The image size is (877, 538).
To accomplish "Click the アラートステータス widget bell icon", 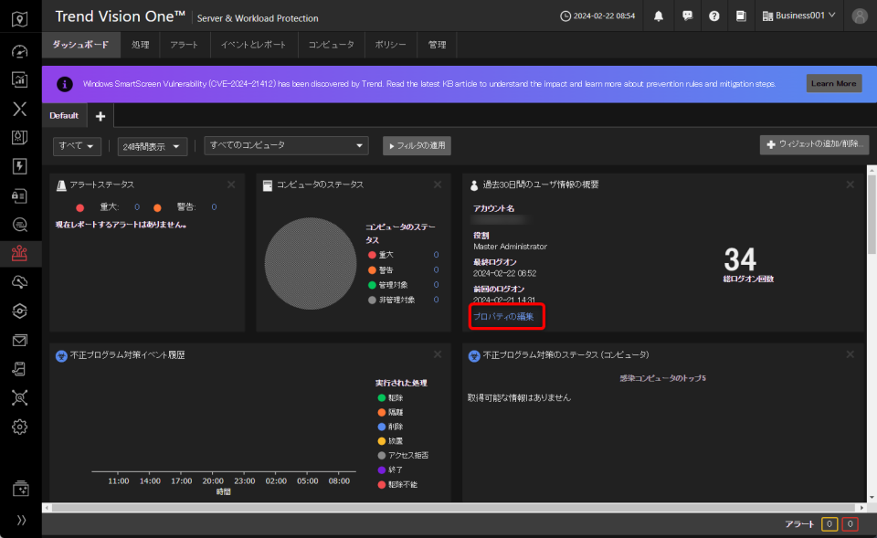I will coord(61,185).
